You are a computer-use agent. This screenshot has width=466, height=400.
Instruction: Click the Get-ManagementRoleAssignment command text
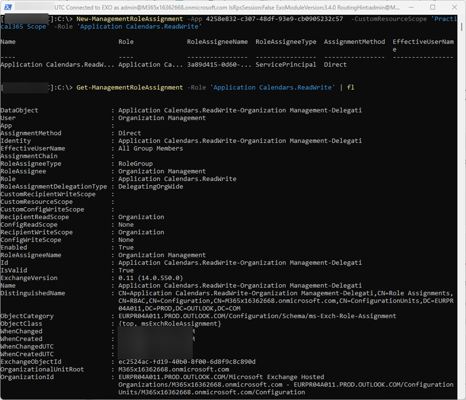129,88
